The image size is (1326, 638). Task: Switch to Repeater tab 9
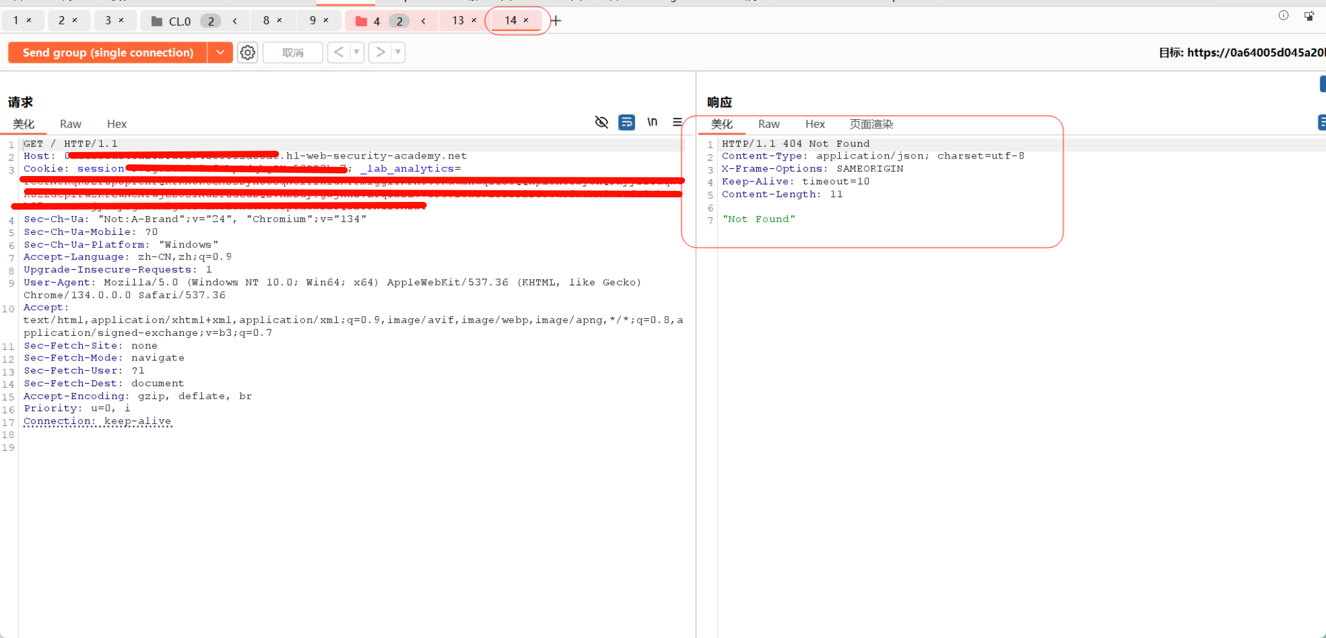click(x=313, y=21)
